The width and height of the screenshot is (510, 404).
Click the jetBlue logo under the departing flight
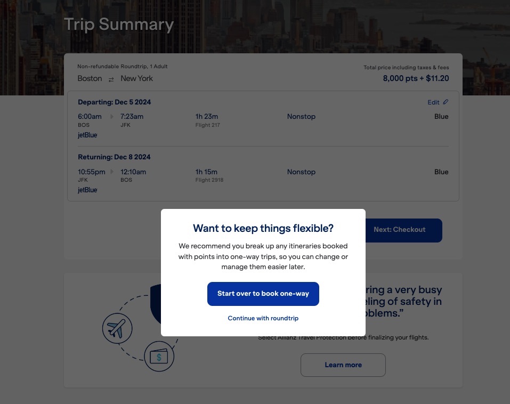(x=87, y=135)
